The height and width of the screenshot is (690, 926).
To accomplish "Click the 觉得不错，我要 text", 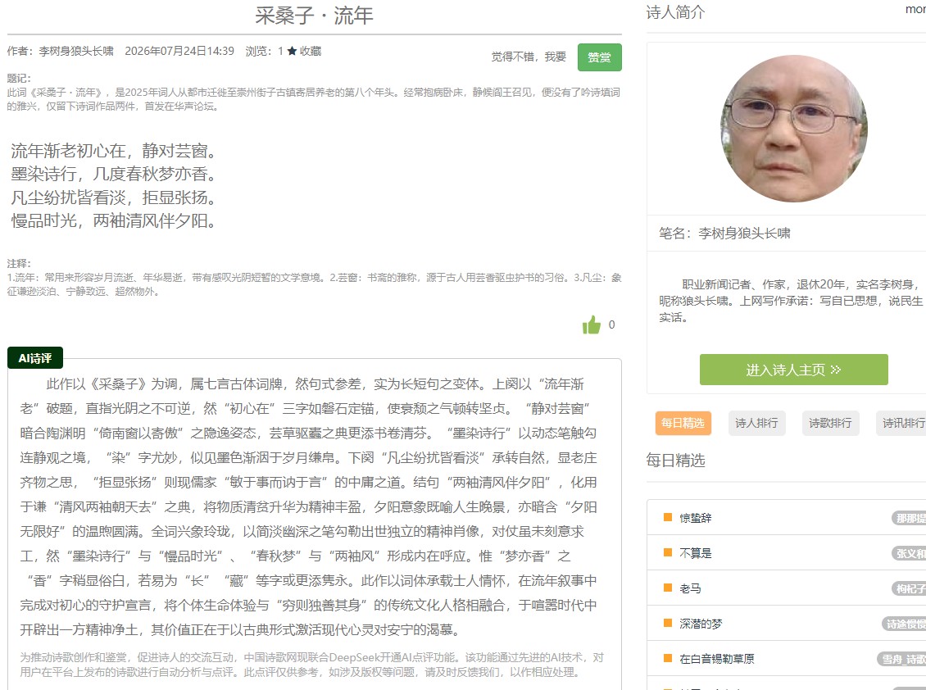I will (x=529, y=57).
